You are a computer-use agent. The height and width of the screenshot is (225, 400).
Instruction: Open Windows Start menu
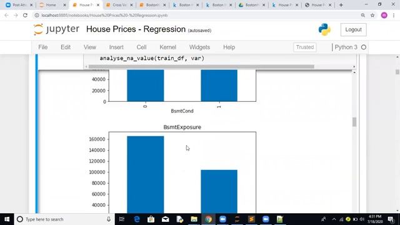coord(7,219)
